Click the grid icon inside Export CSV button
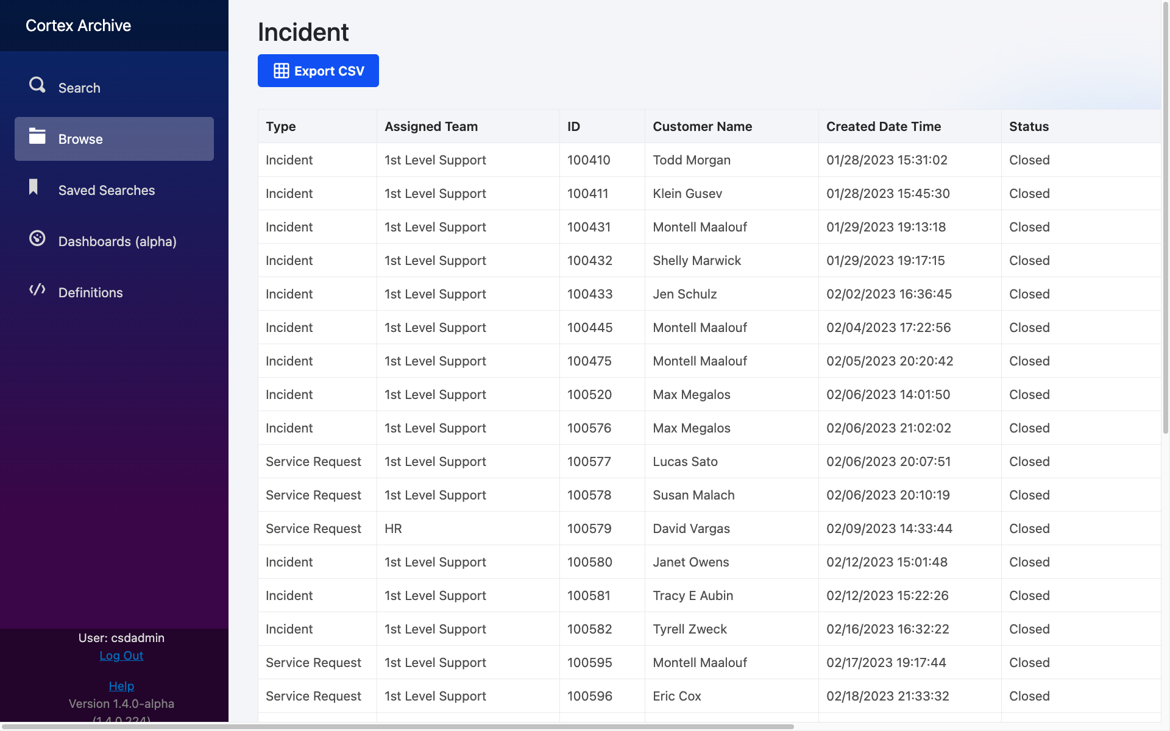Viewport: 1170px width, 731px height. click(281, 71)
